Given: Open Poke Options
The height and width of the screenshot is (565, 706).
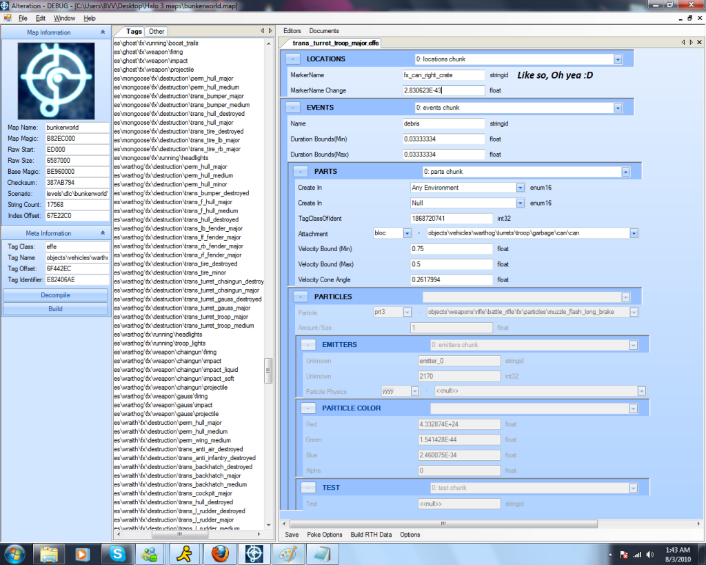Looking at the screenshot, I should tap(324, 535).
